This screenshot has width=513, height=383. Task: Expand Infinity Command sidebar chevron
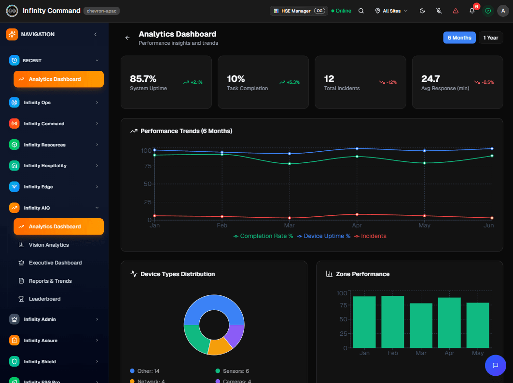coord(97,124)
